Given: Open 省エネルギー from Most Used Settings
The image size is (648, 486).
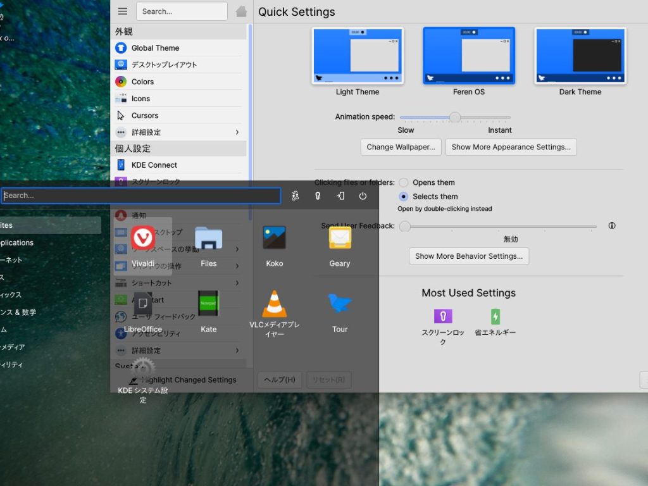Looking at the screenshot, I should point(495,322).
